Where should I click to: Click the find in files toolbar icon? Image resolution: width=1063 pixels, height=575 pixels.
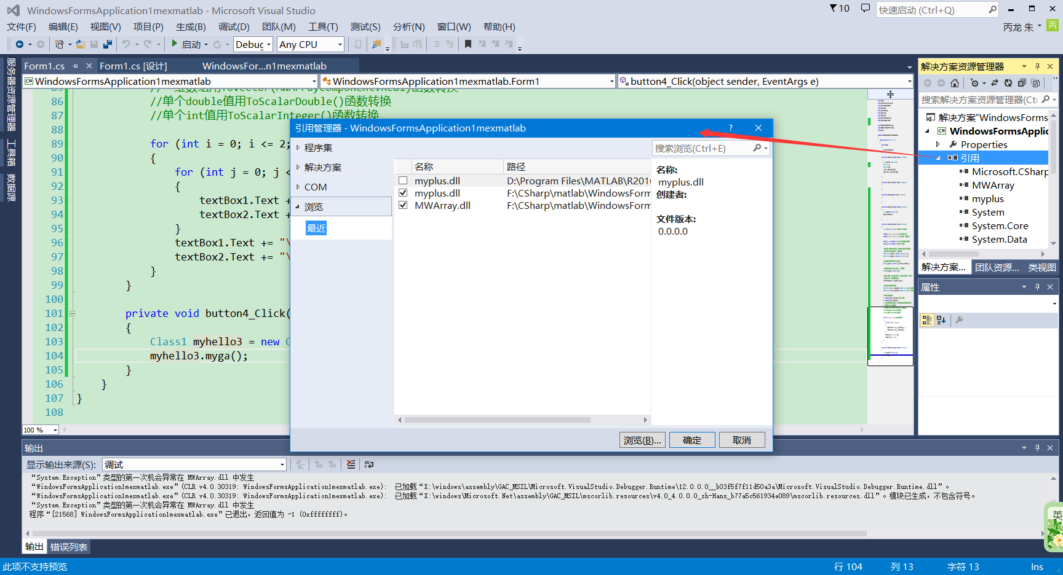(x=376, y=44)
